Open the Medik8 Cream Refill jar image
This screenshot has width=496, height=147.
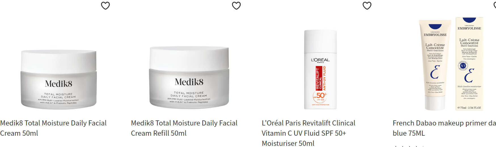189,78
